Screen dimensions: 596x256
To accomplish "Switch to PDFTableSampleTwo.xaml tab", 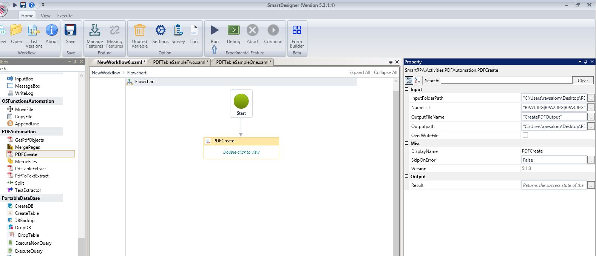I will (x=179, y=62).
